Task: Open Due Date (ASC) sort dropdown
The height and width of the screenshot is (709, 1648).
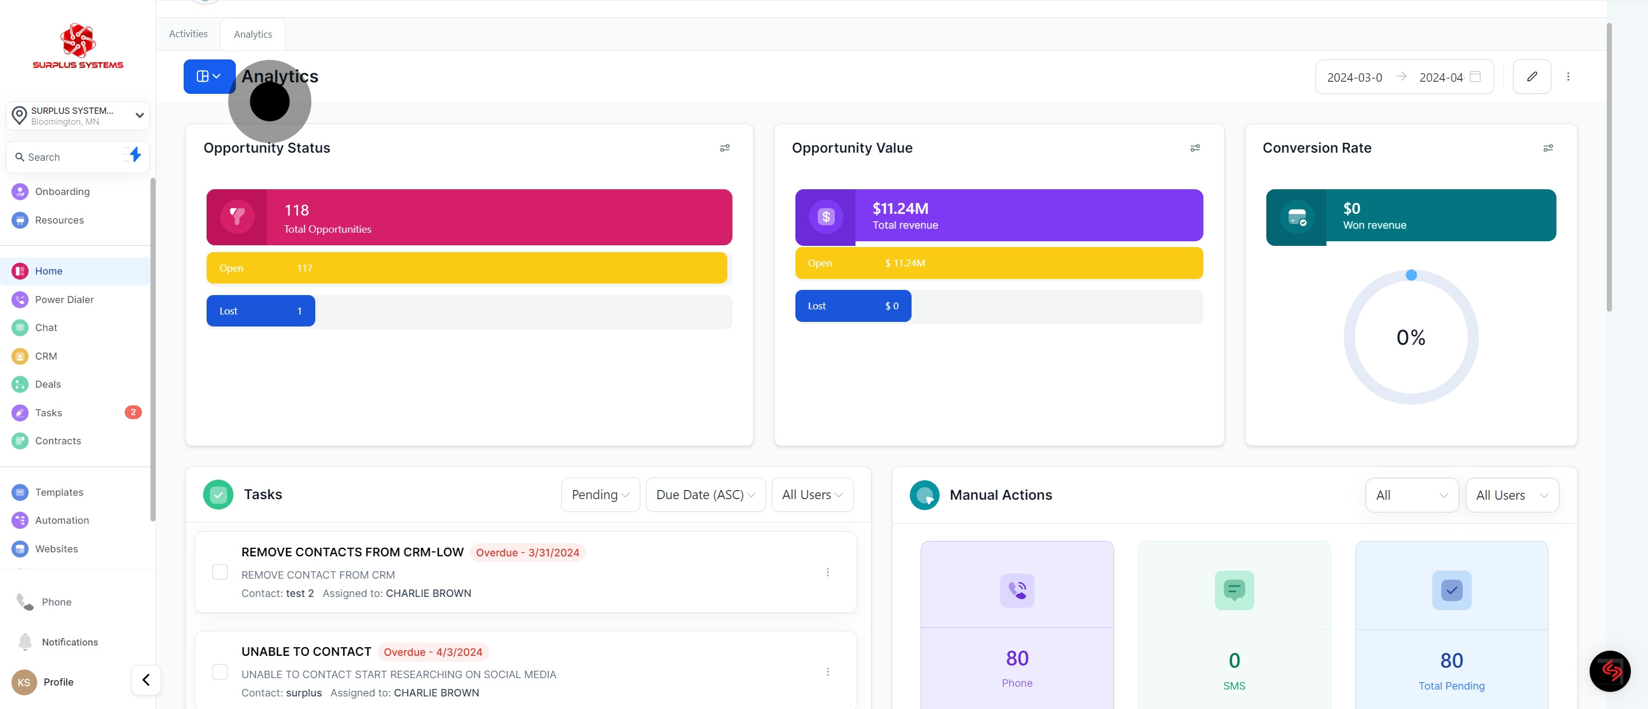Action: pos(705,495)
